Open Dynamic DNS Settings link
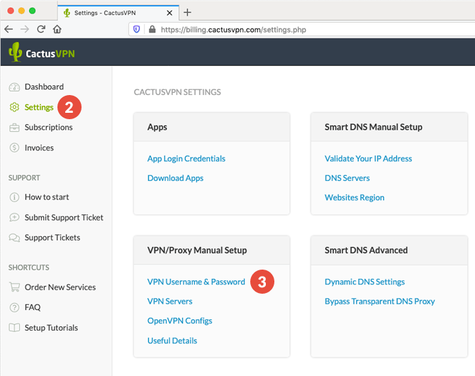This screenshot has height=376, width=475. (x=364, y=282)
